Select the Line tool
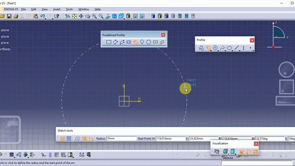 236,48
